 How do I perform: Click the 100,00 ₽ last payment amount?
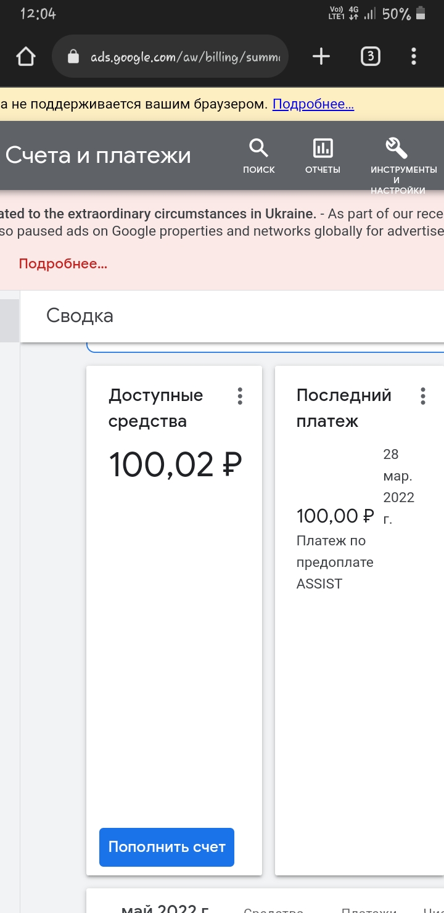335,516
